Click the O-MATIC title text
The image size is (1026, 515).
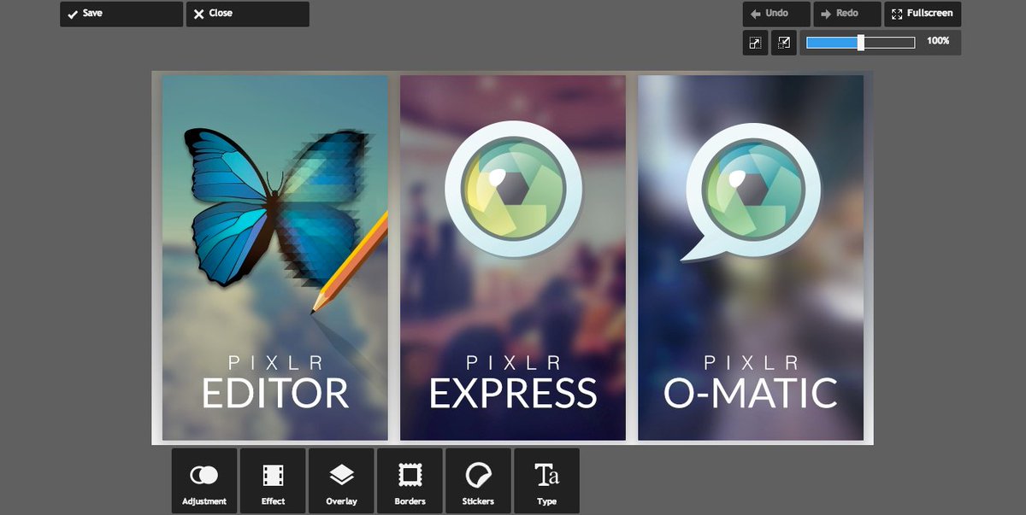[751, 394]
